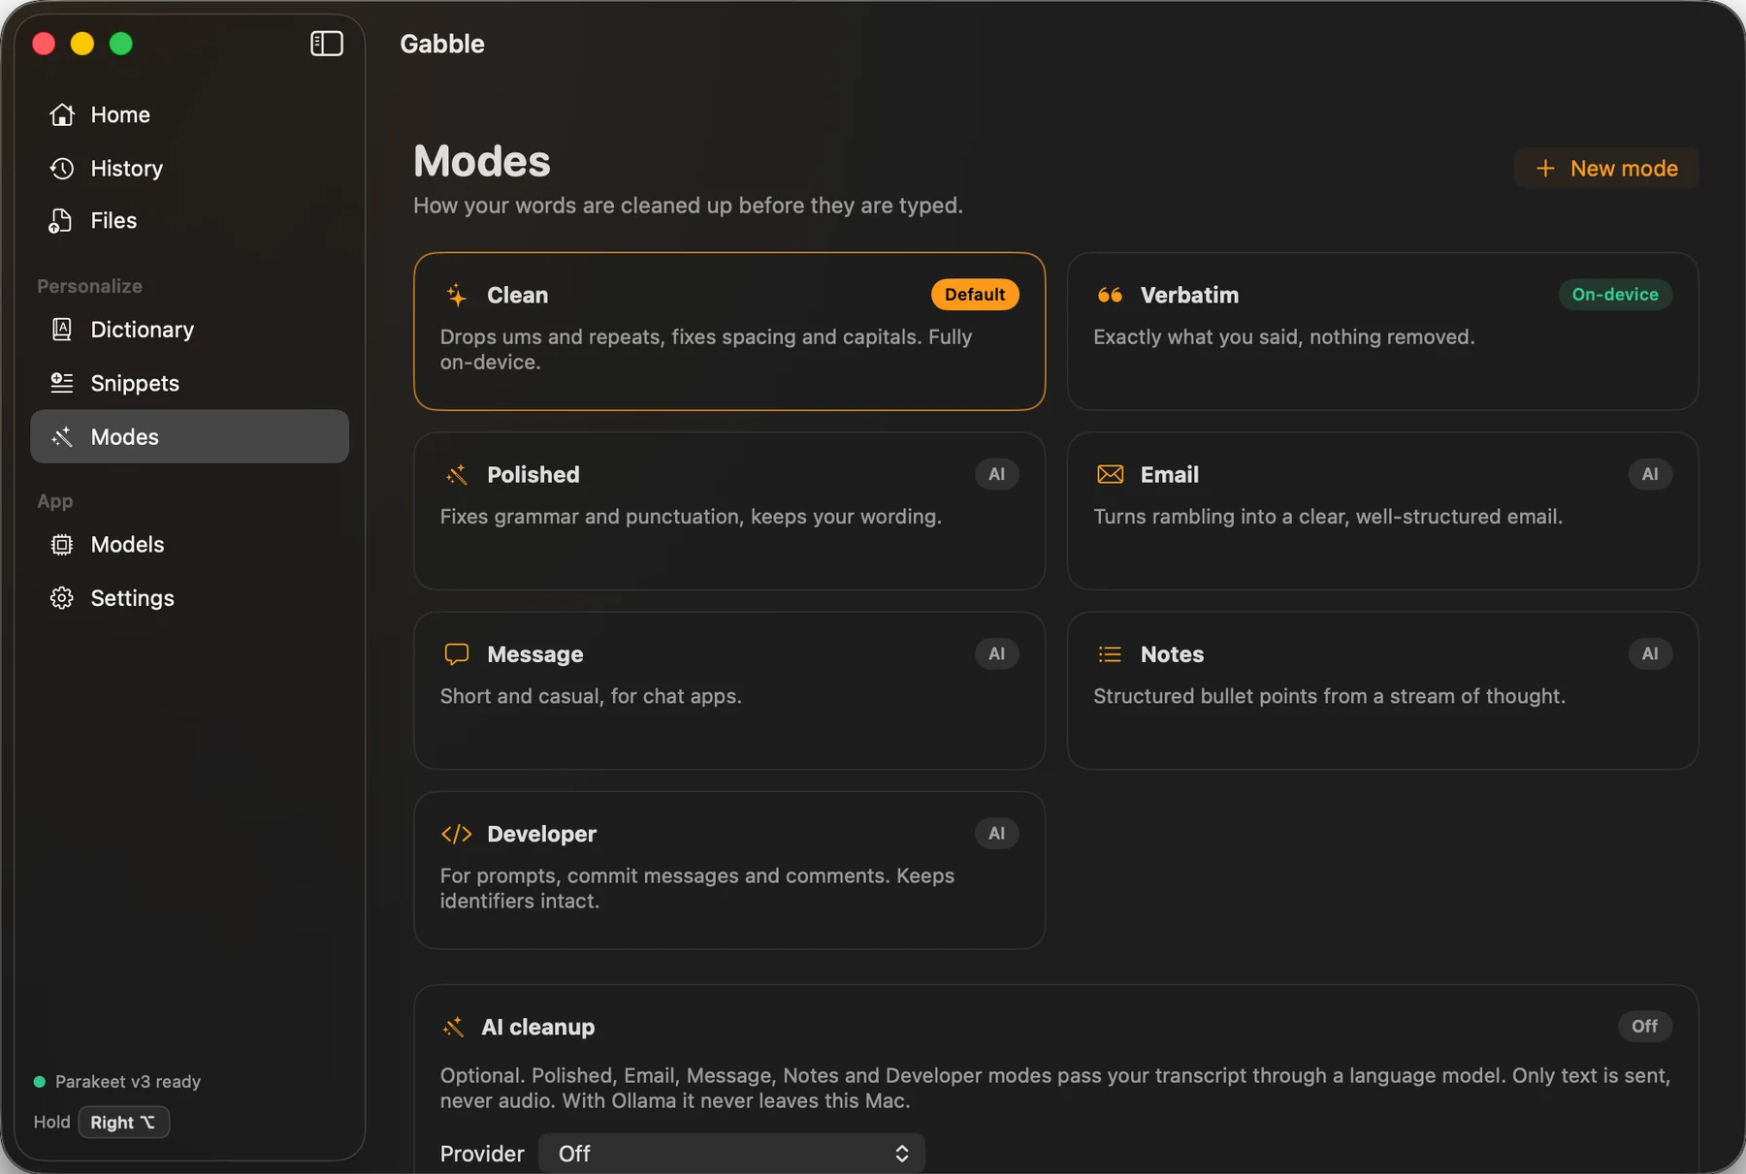Click the Settings gear icon
The width and height of the screenshot is (1746, 1174).
pos(62,598)
